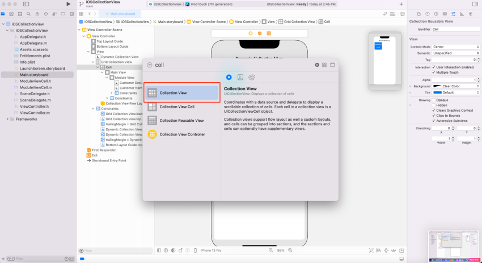Open the Content Mode dropdown
Viewport: 482px width, 263px height.
455,46
